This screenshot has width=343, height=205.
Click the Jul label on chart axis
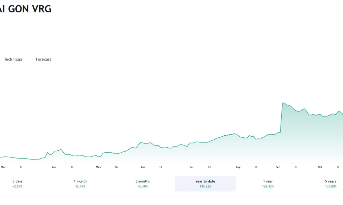click(x=191, y=167)
